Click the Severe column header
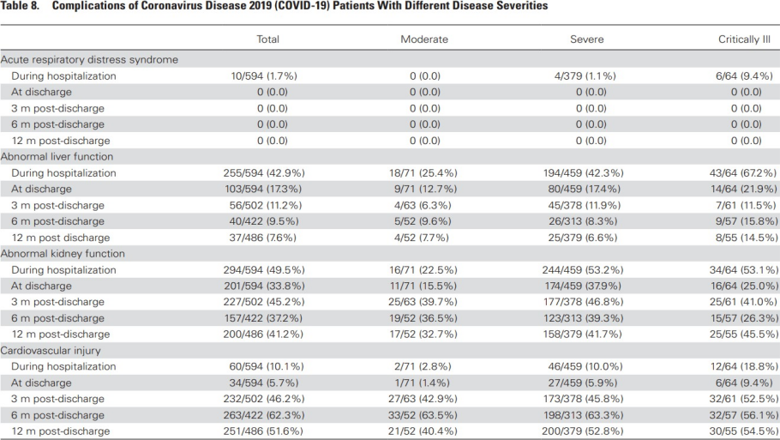 pos(587,39)
